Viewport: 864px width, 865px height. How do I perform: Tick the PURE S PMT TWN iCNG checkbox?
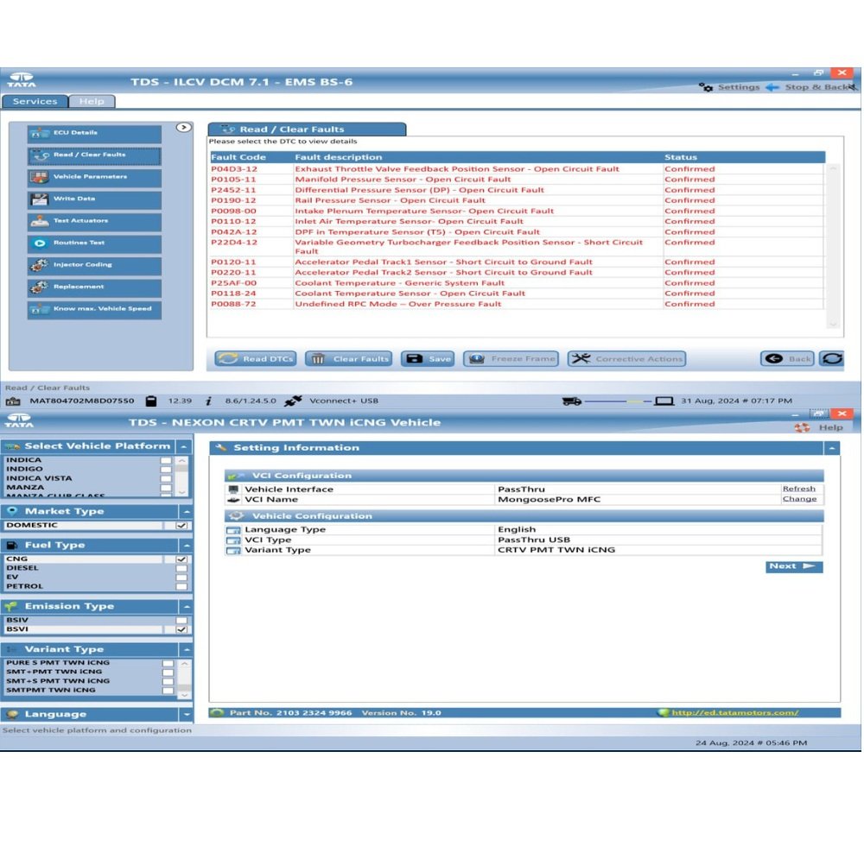(168, 663)
